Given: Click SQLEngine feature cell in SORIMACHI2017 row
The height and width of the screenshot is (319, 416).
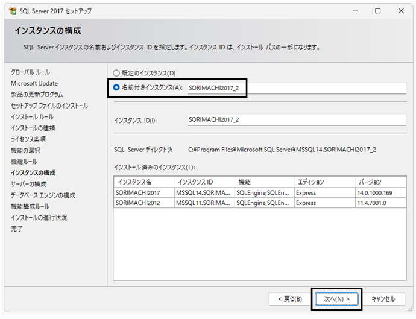Looking at the screenshot, I should (x=265, y=193).
